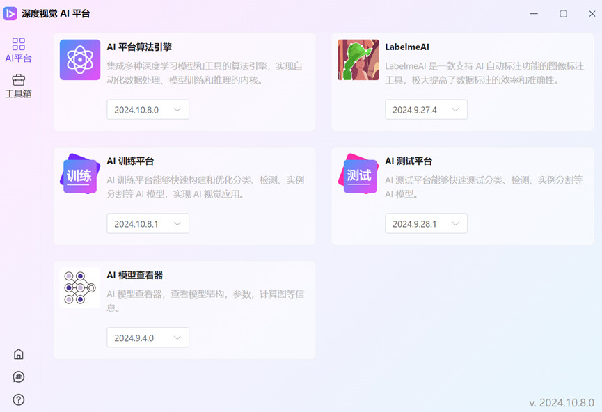
Task: Click the 测试平台 description about 快速测试分类
Action: (484, 187)
